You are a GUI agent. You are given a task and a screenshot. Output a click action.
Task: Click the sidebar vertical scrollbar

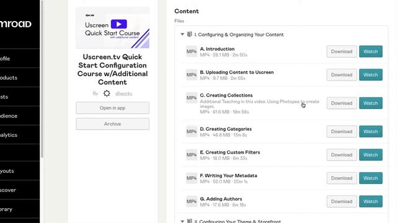pyautogui.click(x=42, y=79)
